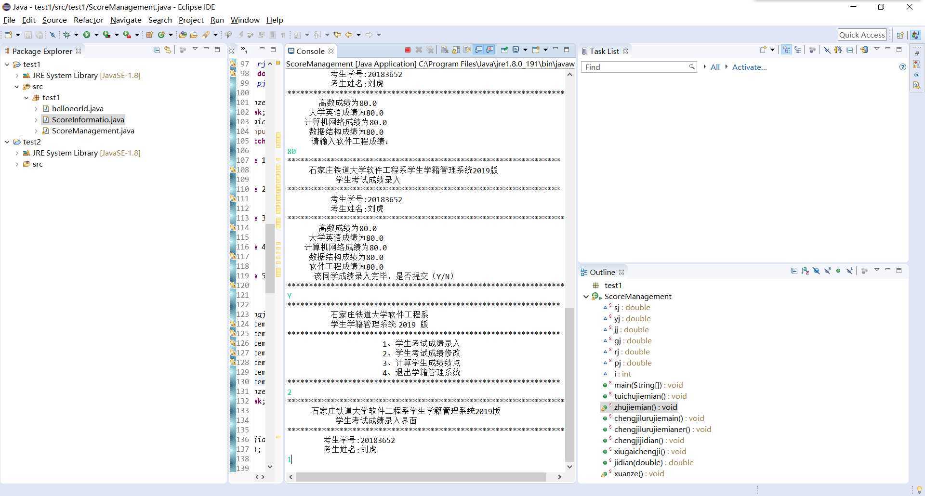The image size is (925, 496).
Task: Select ScoreInformatio.java in Package Explorer
Action: point(88,120)
